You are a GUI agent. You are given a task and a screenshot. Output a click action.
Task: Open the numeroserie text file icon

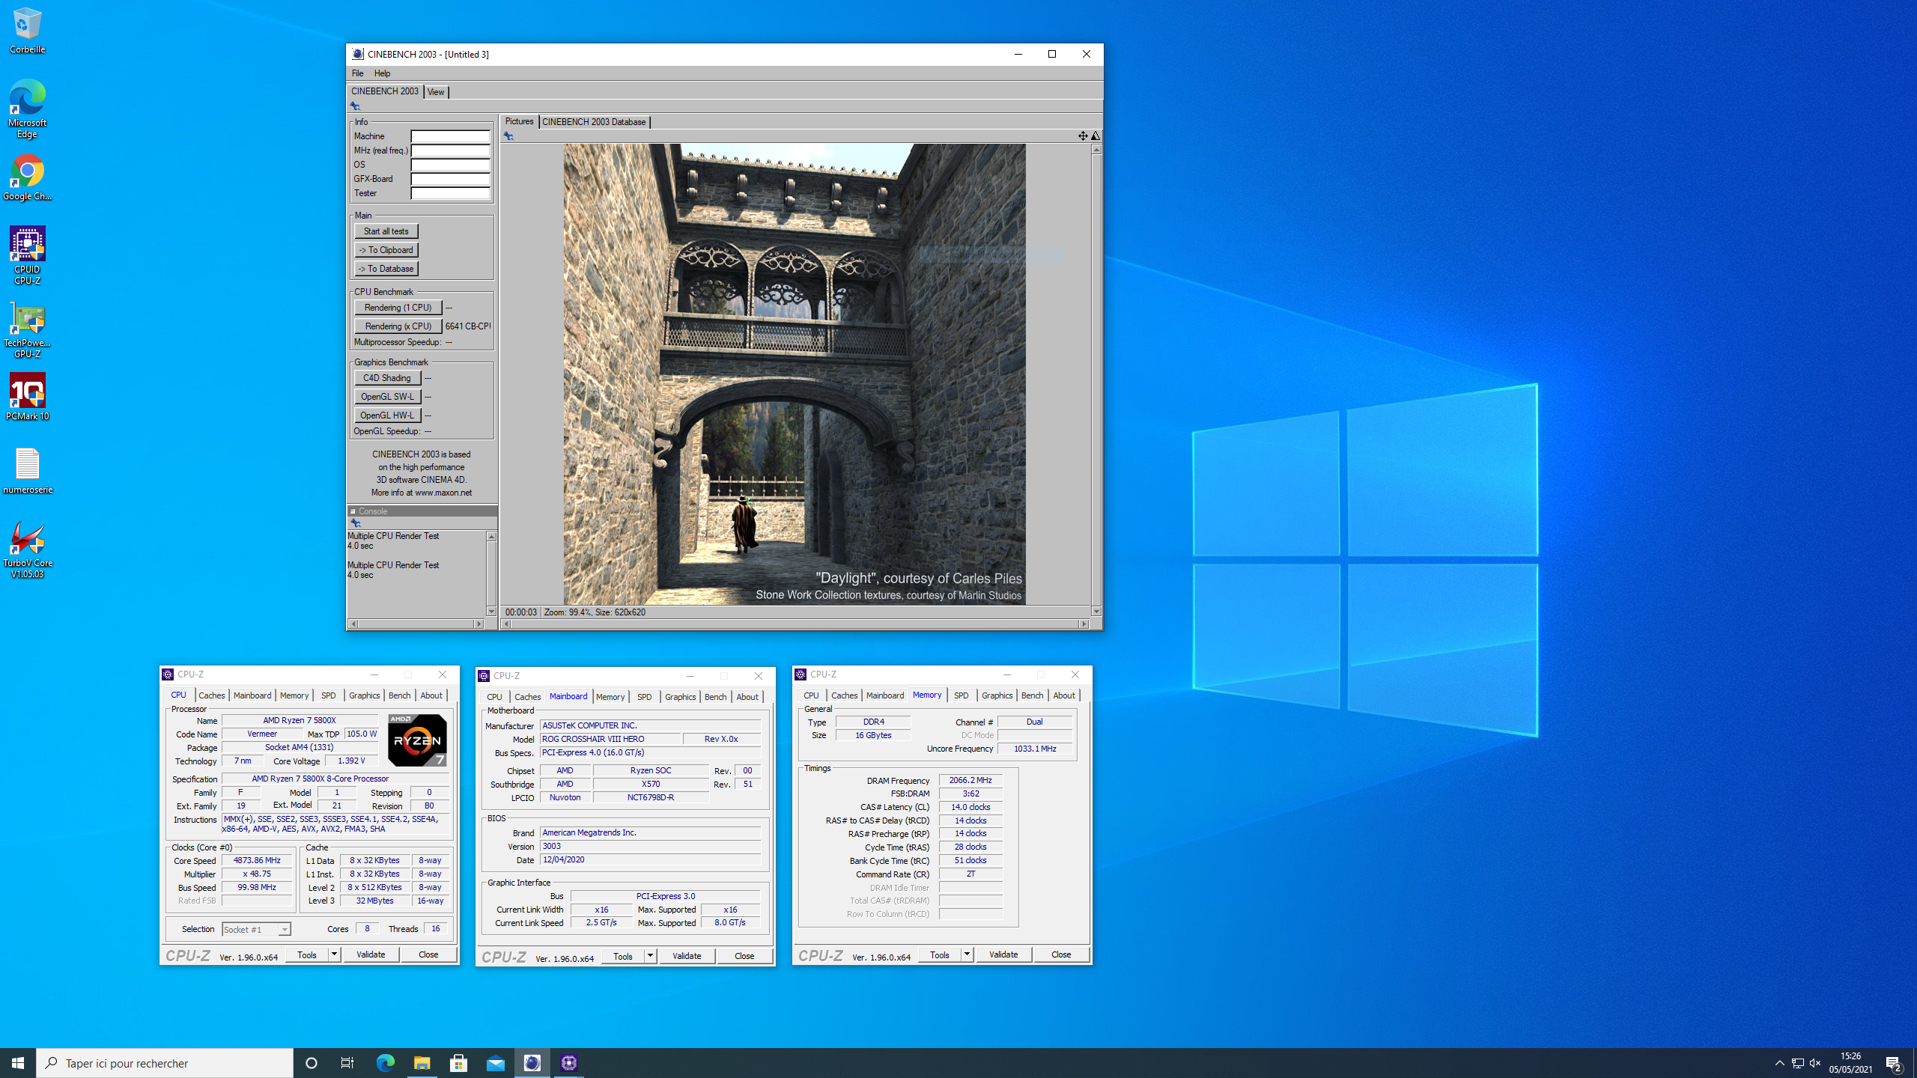point(27,470)
